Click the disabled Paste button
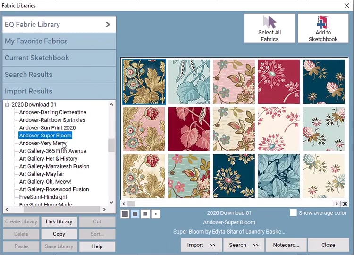354x255 pixels. [x=21, y=246]
